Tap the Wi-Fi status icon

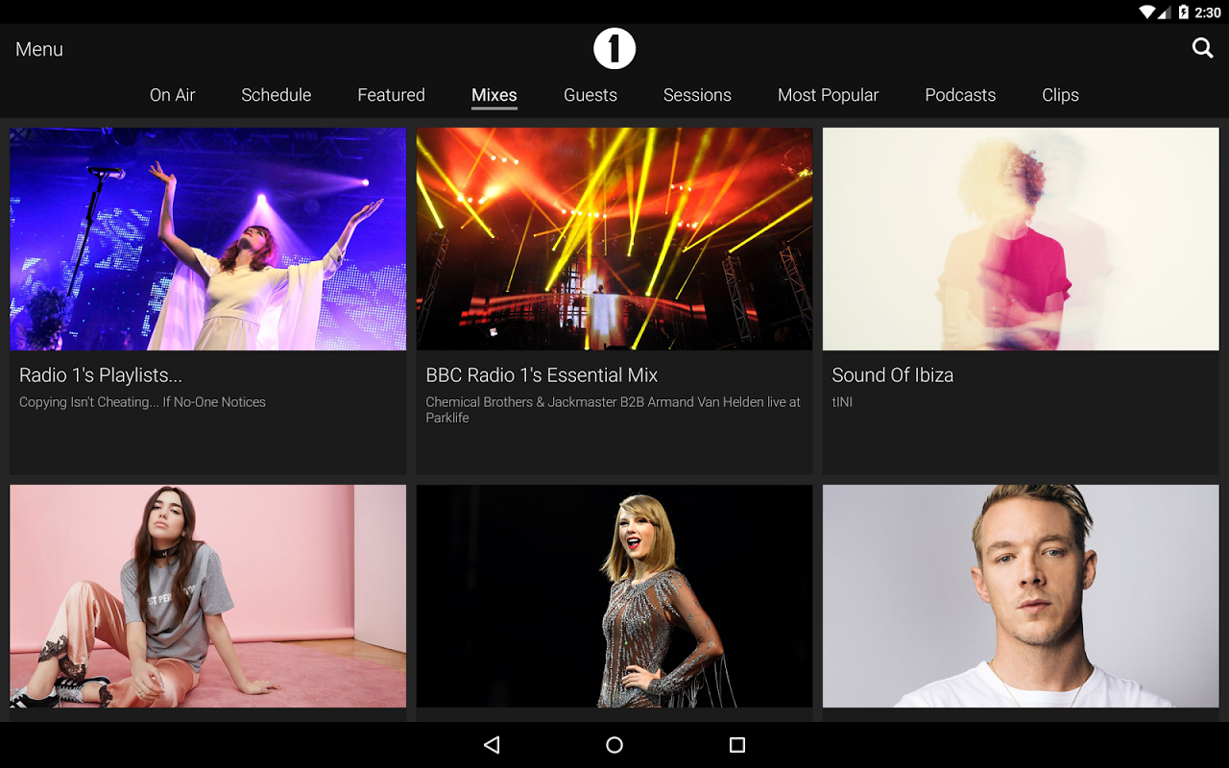1147,12
